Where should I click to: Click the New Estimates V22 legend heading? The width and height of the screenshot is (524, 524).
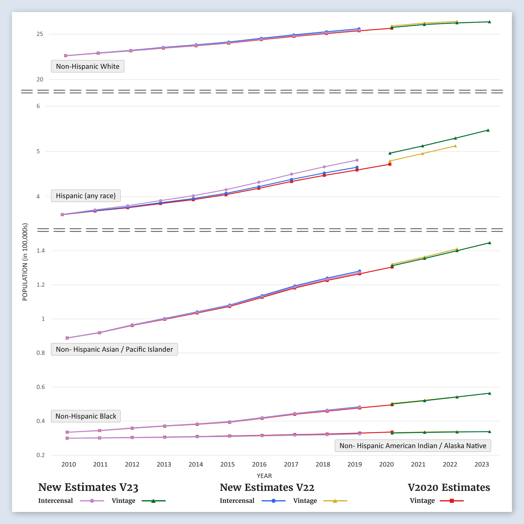tap(267, 487)
